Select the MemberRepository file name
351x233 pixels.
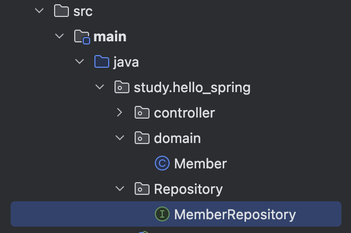(235, 214)
